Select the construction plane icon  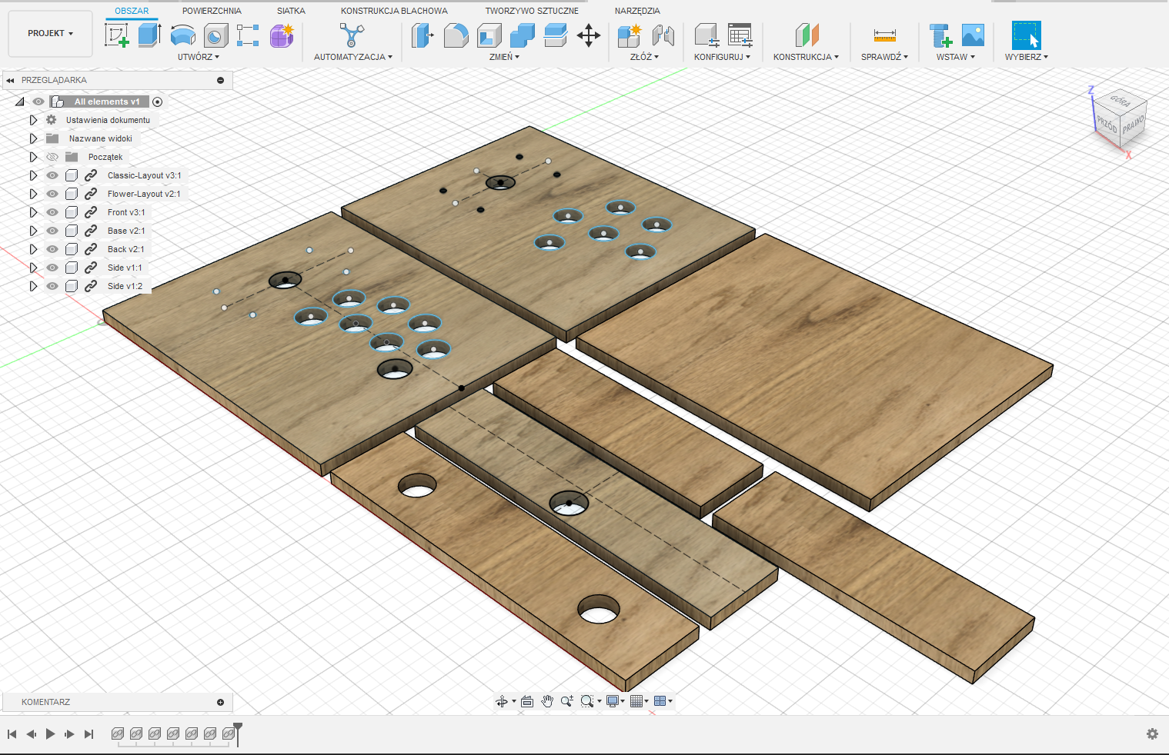point(807,35)
